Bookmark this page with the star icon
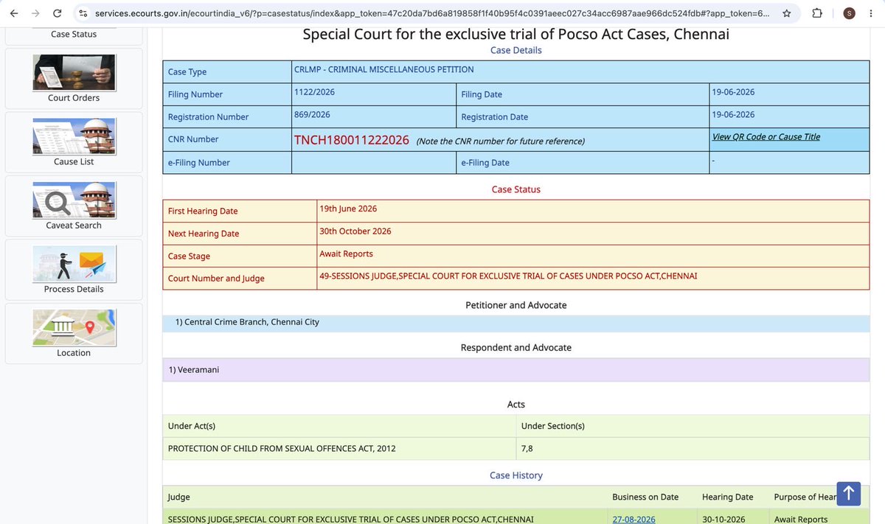 (787, 13)
